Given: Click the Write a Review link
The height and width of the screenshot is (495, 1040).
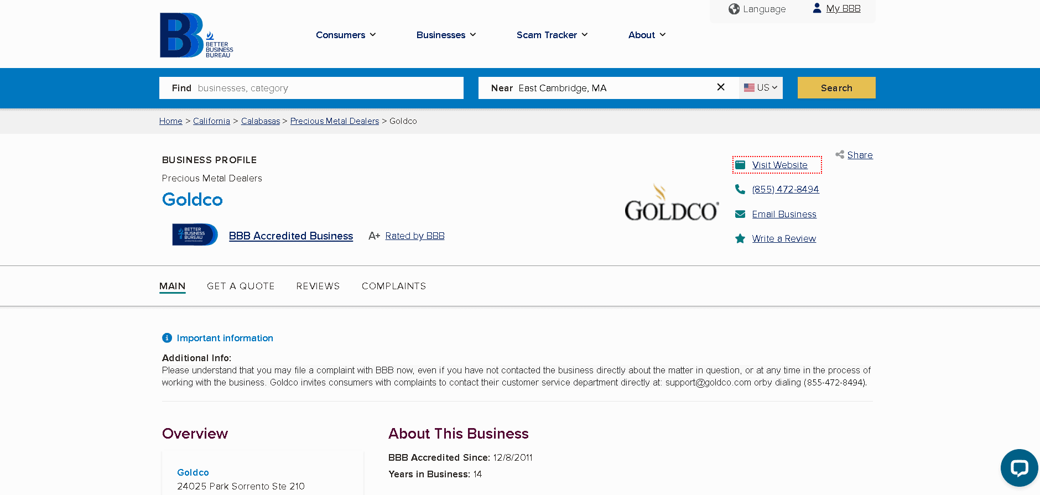Looking at the screenshot, I should click(x=784, y=238).
